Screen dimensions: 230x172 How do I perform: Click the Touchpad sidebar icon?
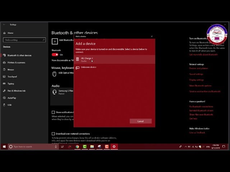point(4,77)
